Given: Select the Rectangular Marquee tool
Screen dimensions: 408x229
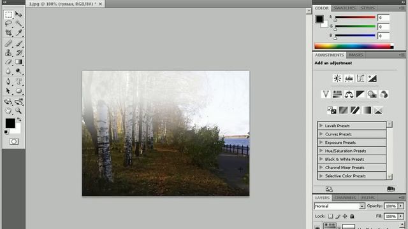Looking at the screenshot, I should pos(8,15).
